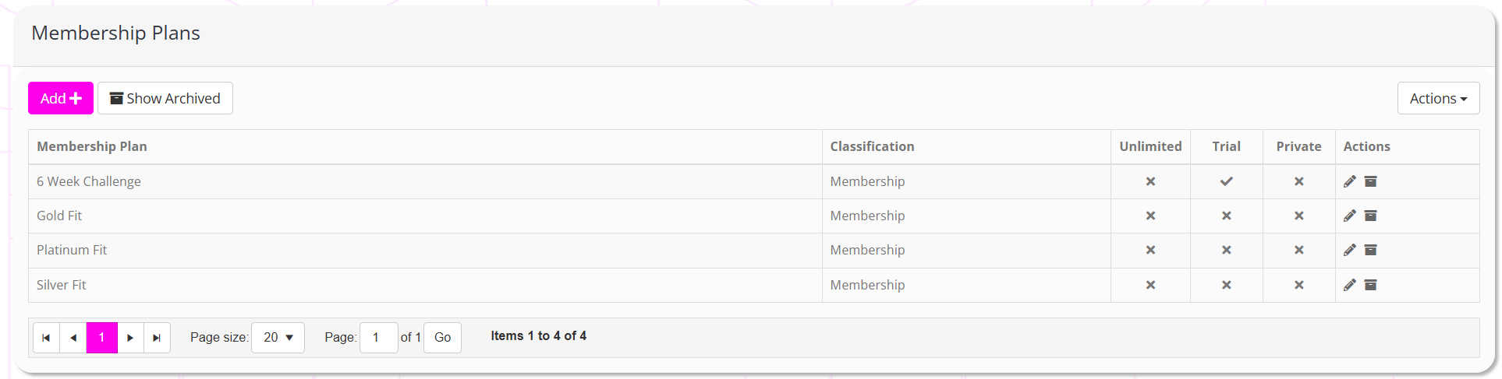The height and width of the screenshot is (379, 1502).
Task: Edit the 6 Week Challenge plan
Action: (1350, 181)
